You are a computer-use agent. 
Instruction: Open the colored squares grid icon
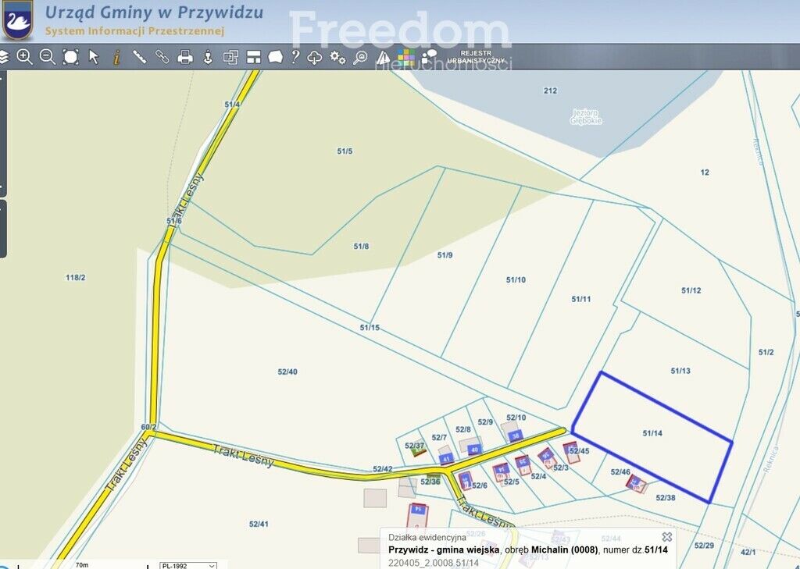(406, 57)
